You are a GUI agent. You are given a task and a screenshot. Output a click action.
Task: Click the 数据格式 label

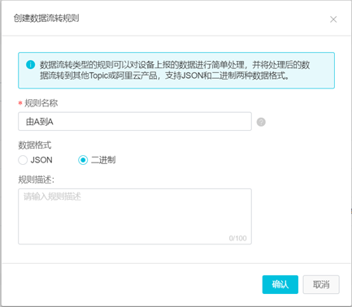tap(35, 145)
